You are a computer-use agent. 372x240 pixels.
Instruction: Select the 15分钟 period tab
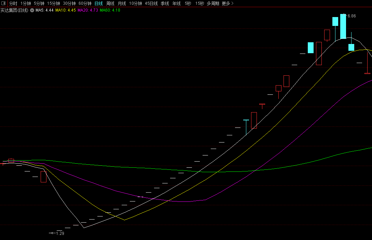(x=53, y=3)
